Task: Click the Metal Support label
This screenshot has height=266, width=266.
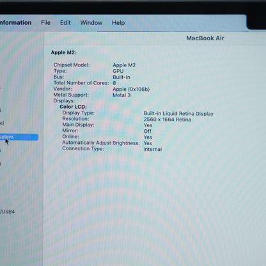Action: pyautogui.click(x=71, y=95)
